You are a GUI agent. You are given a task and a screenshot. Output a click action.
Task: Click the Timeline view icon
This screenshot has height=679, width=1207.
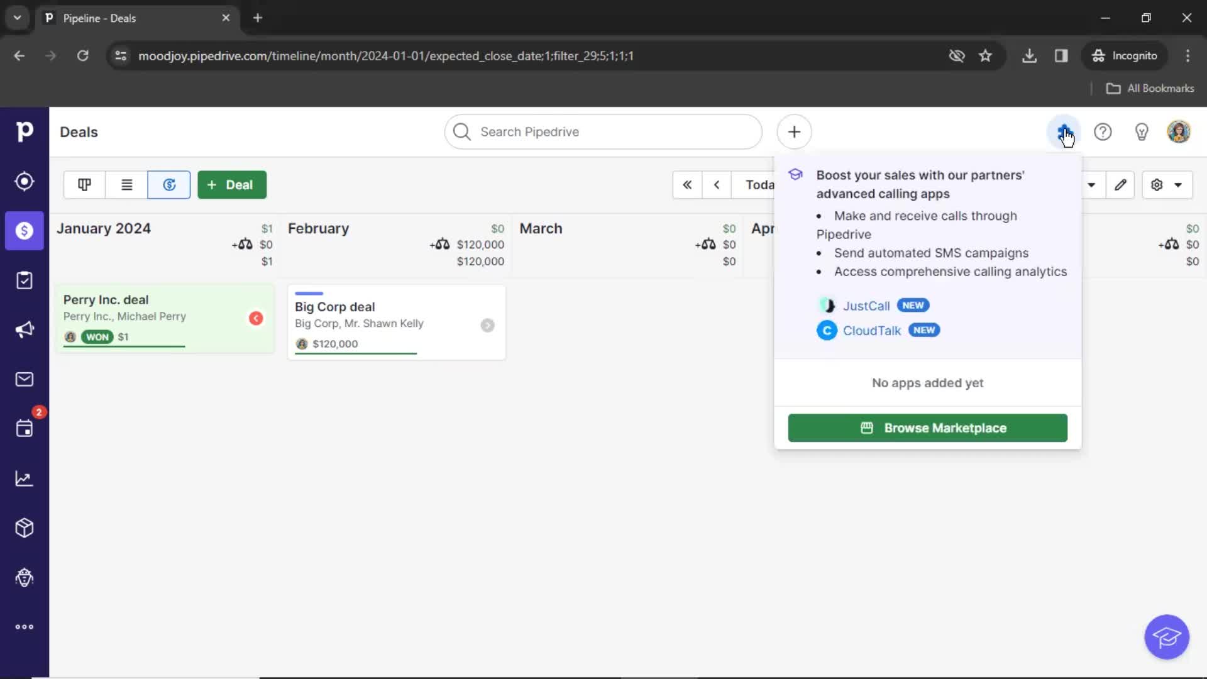(x=168, y=184)
